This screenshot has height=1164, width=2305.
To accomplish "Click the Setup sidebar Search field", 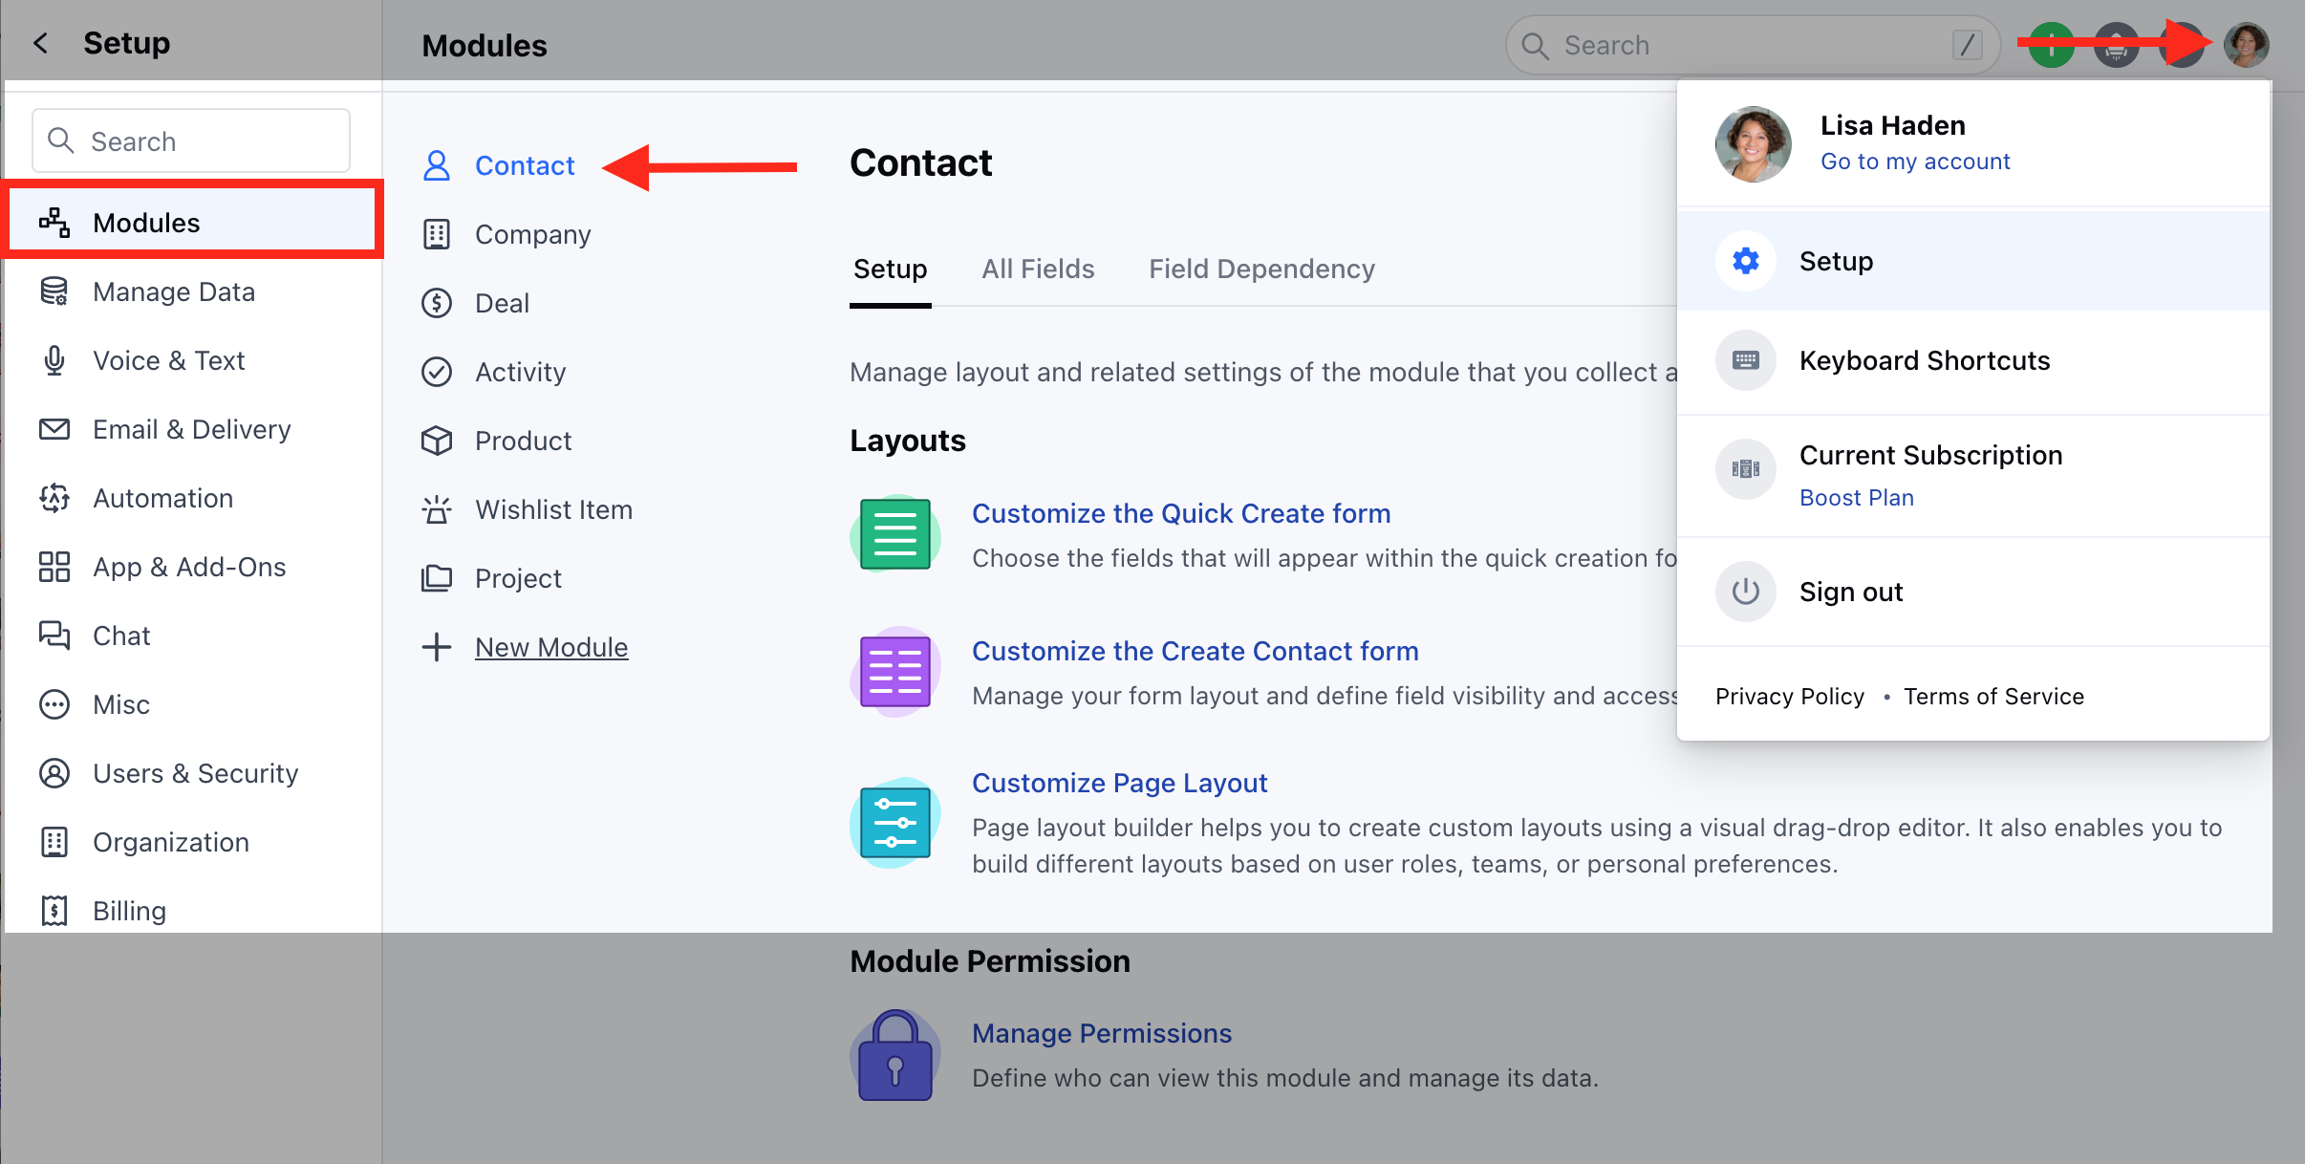I will (191, 141).
